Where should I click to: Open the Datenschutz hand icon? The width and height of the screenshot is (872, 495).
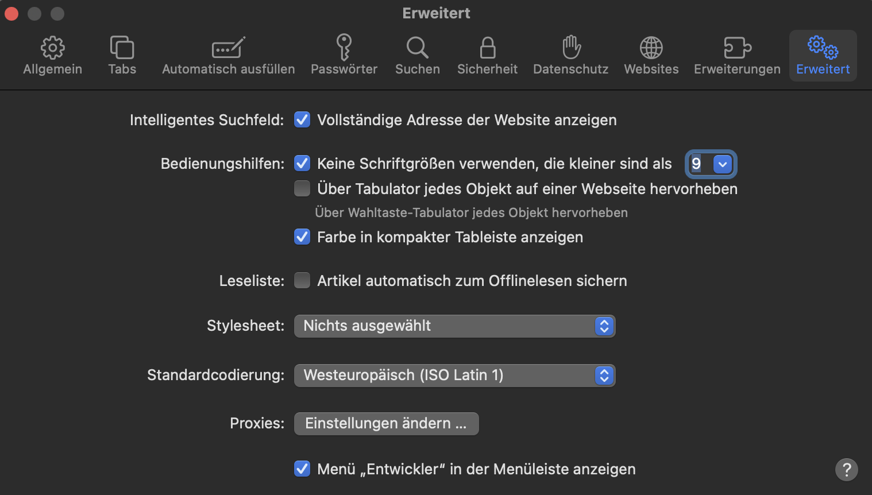(570, 48)
